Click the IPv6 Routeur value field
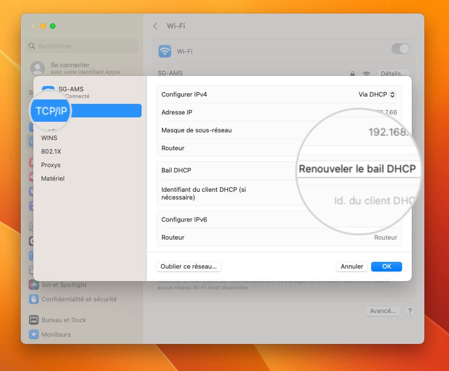The height and width of the screenshot is (371, 449). pos(385,238)
